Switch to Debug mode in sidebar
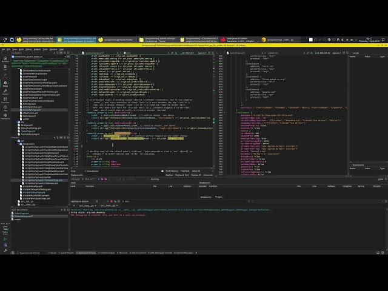Screen dimensions: 388x291 click(5, 84)
